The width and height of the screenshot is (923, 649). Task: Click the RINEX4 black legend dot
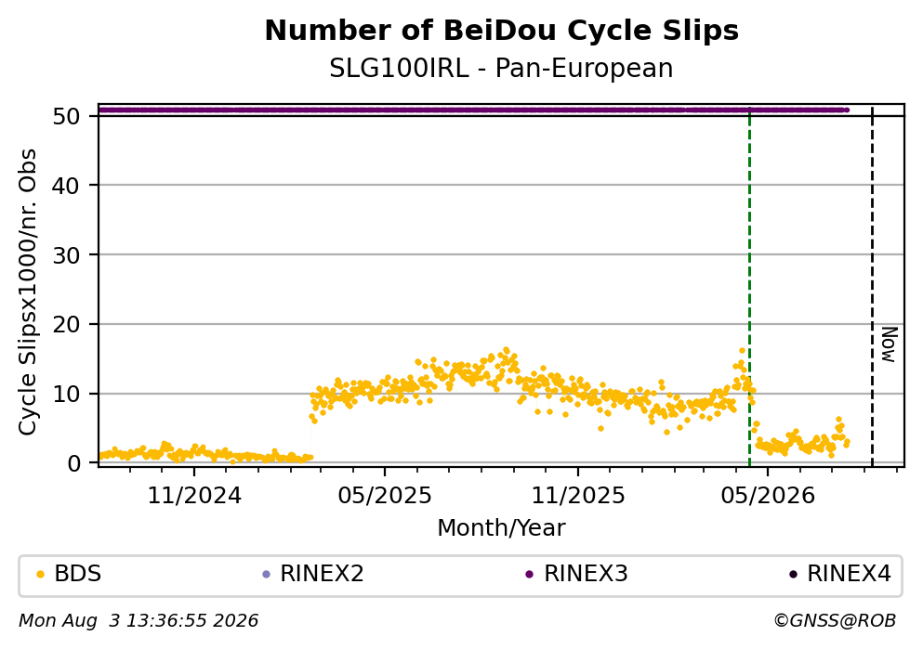[793, 575]
